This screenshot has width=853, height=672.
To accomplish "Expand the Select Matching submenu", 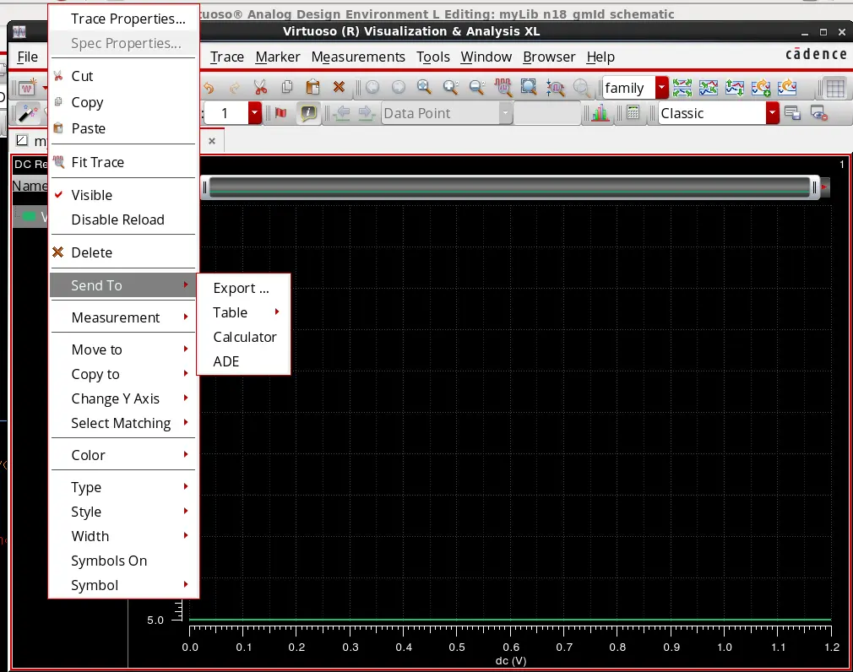I will (x=123, y=423).
